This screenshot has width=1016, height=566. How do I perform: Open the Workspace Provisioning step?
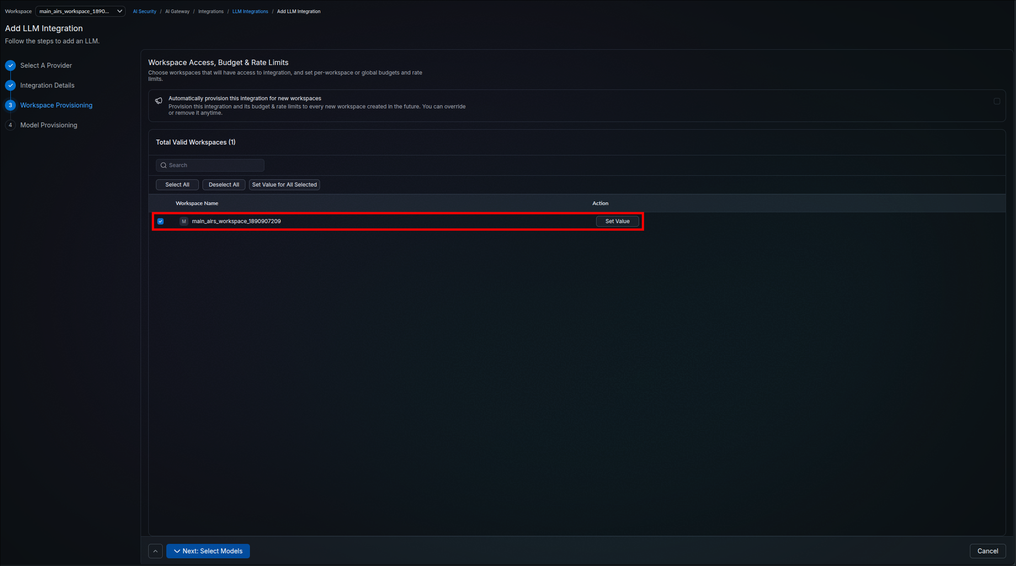point(56,105)
